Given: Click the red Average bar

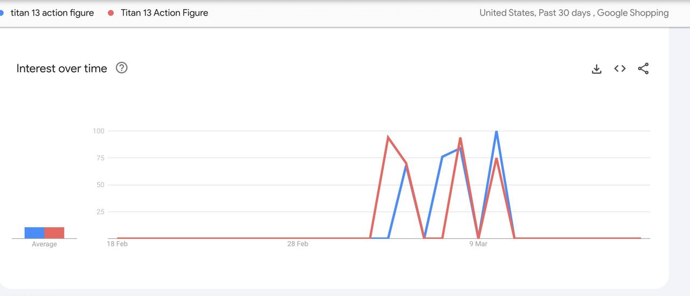Looking at the screenshot, I should pos(54,232).
